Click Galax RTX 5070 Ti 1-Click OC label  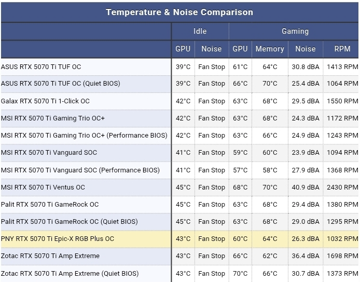click(x=45, y=101)
